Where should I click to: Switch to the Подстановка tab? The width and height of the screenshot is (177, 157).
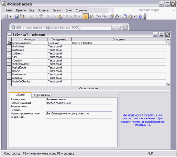(41, 95)
